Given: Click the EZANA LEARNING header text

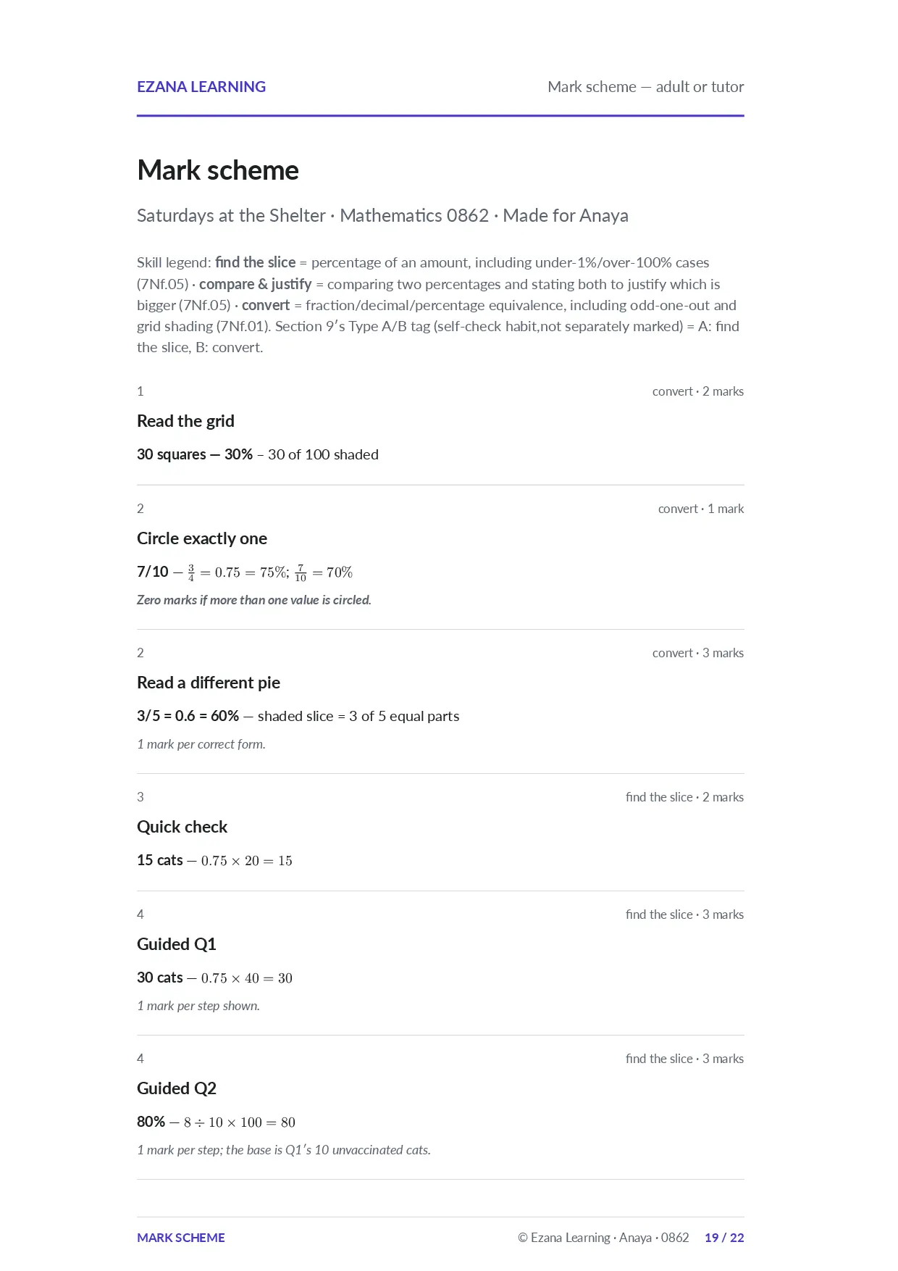Looking at the screenshot, I should coord(201,87).
